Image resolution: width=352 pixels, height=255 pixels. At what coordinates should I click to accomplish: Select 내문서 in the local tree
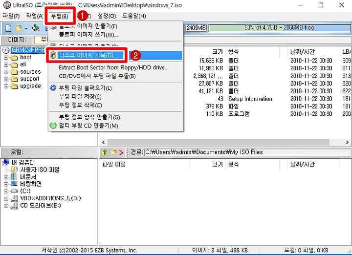(x=28, y=177)
